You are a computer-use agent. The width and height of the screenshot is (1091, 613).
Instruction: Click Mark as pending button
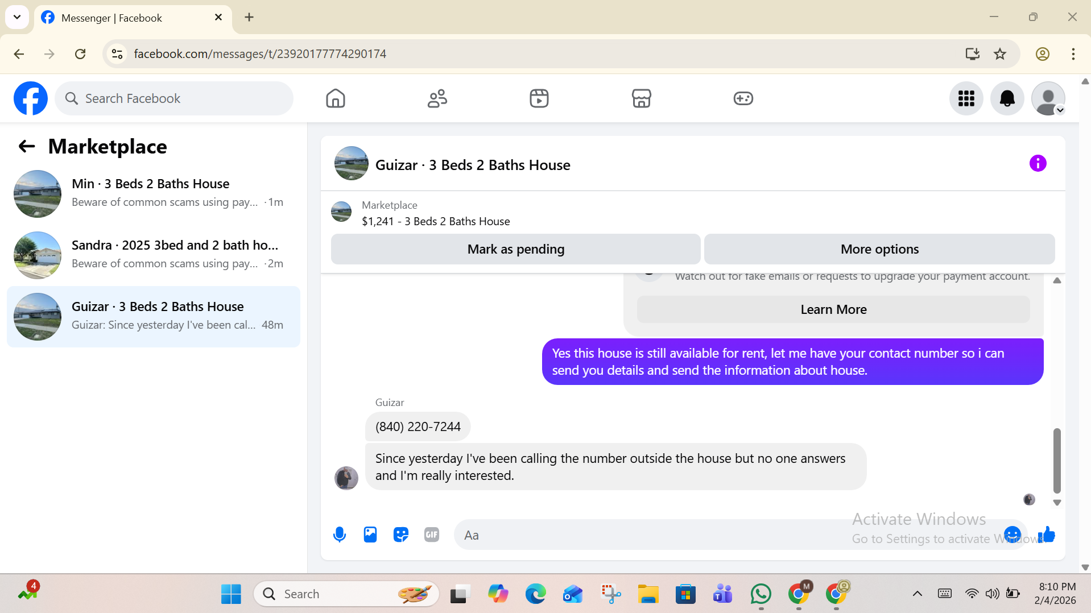pos(515,249)
